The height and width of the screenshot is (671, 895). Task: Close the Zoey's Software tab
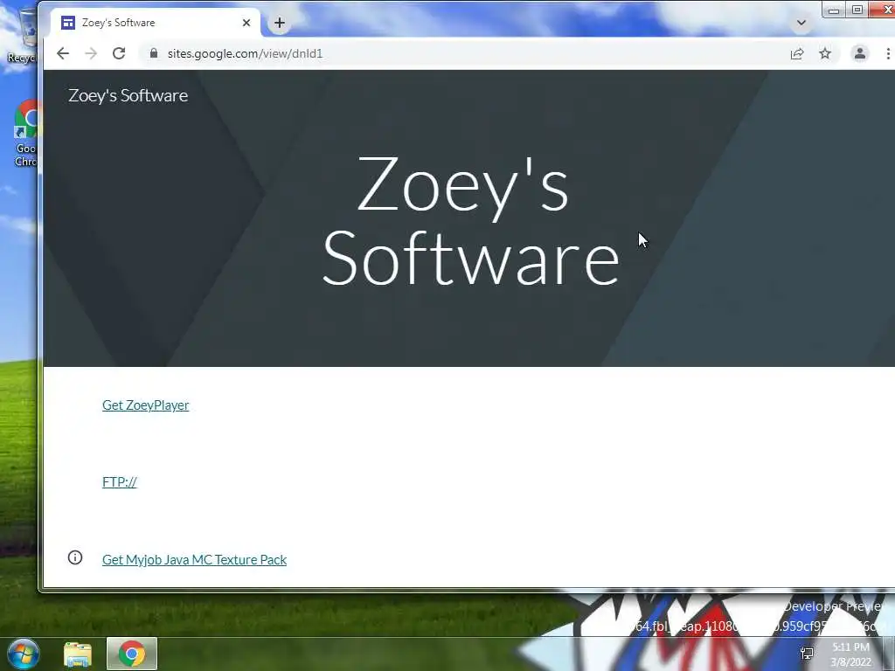pyautogui.click(x=246, y=23)
